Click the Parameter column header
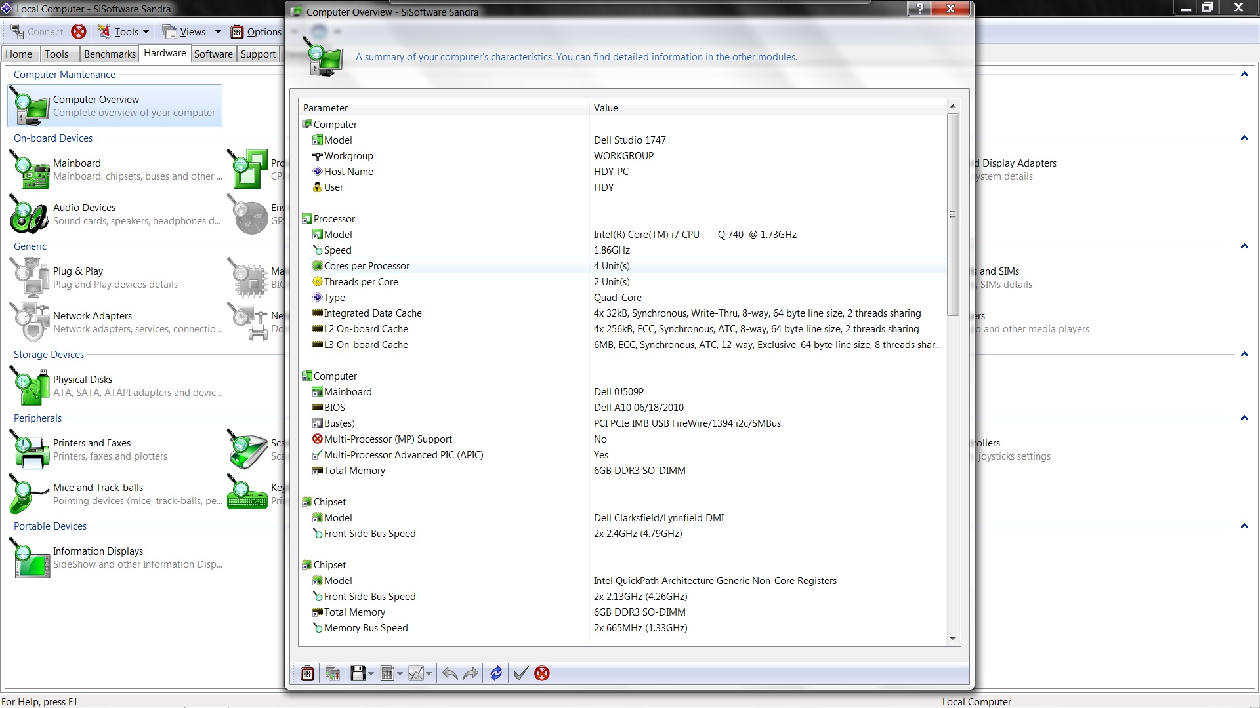This screenshot has height=708, width=1260. pos(444,108)
